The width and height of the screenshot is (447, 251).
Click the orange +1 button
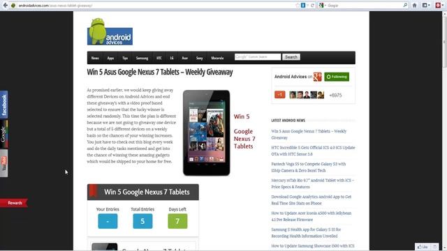pos(279,95)
